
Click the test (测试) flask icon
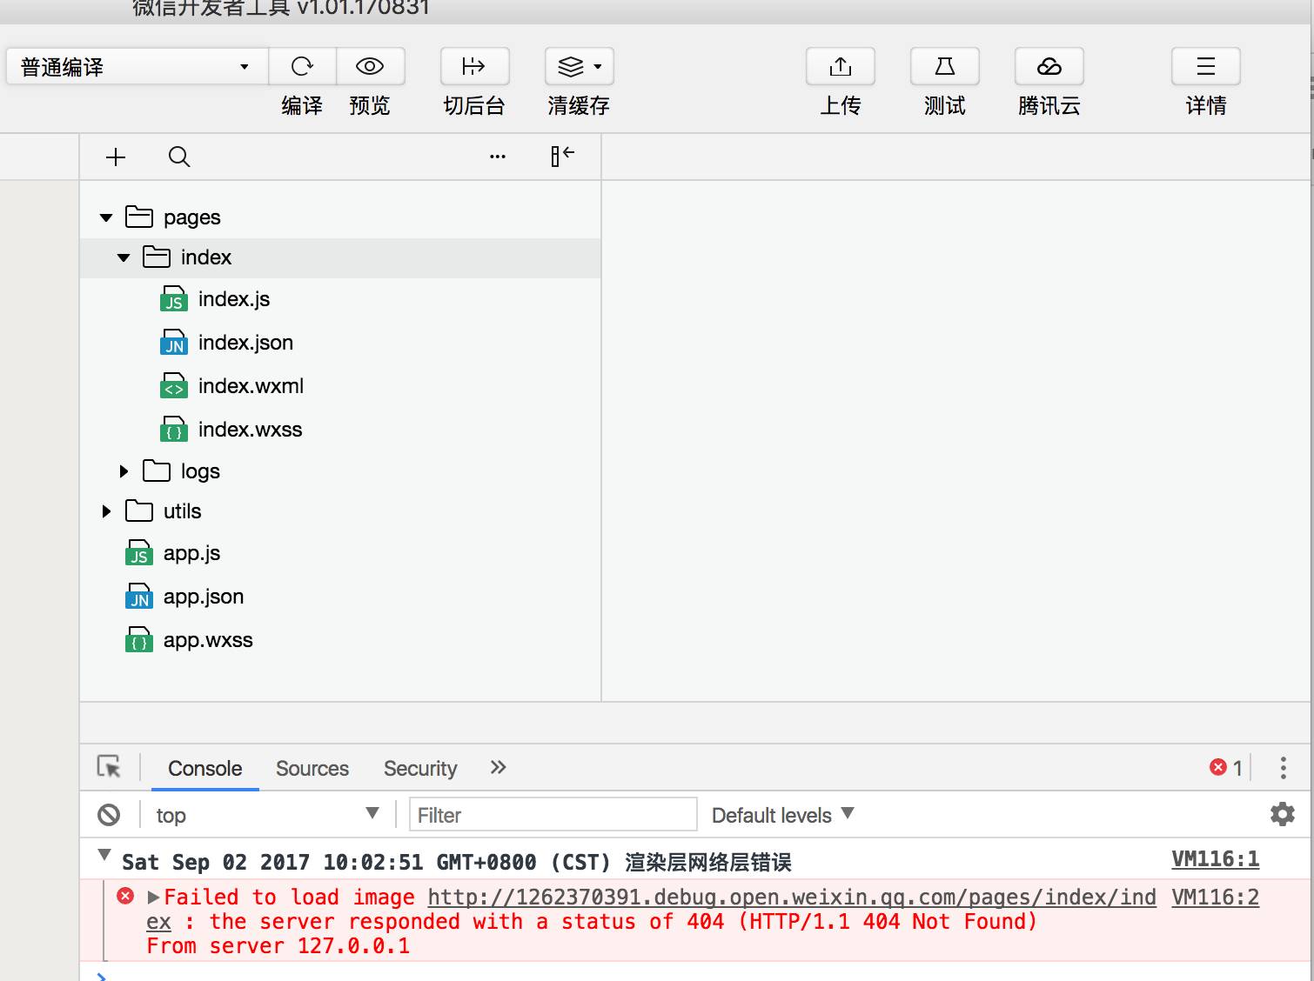[944, 67]
